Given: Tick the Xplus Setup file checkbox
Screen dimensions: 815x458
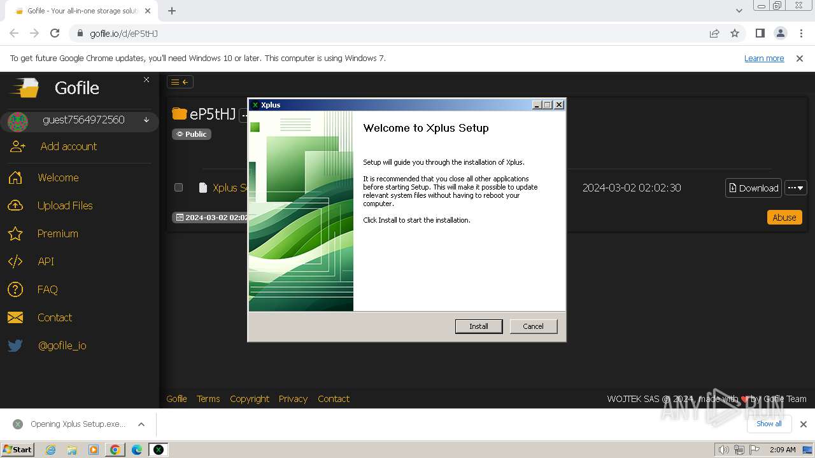Looking at the screenshot, I should tap(178, 188).
